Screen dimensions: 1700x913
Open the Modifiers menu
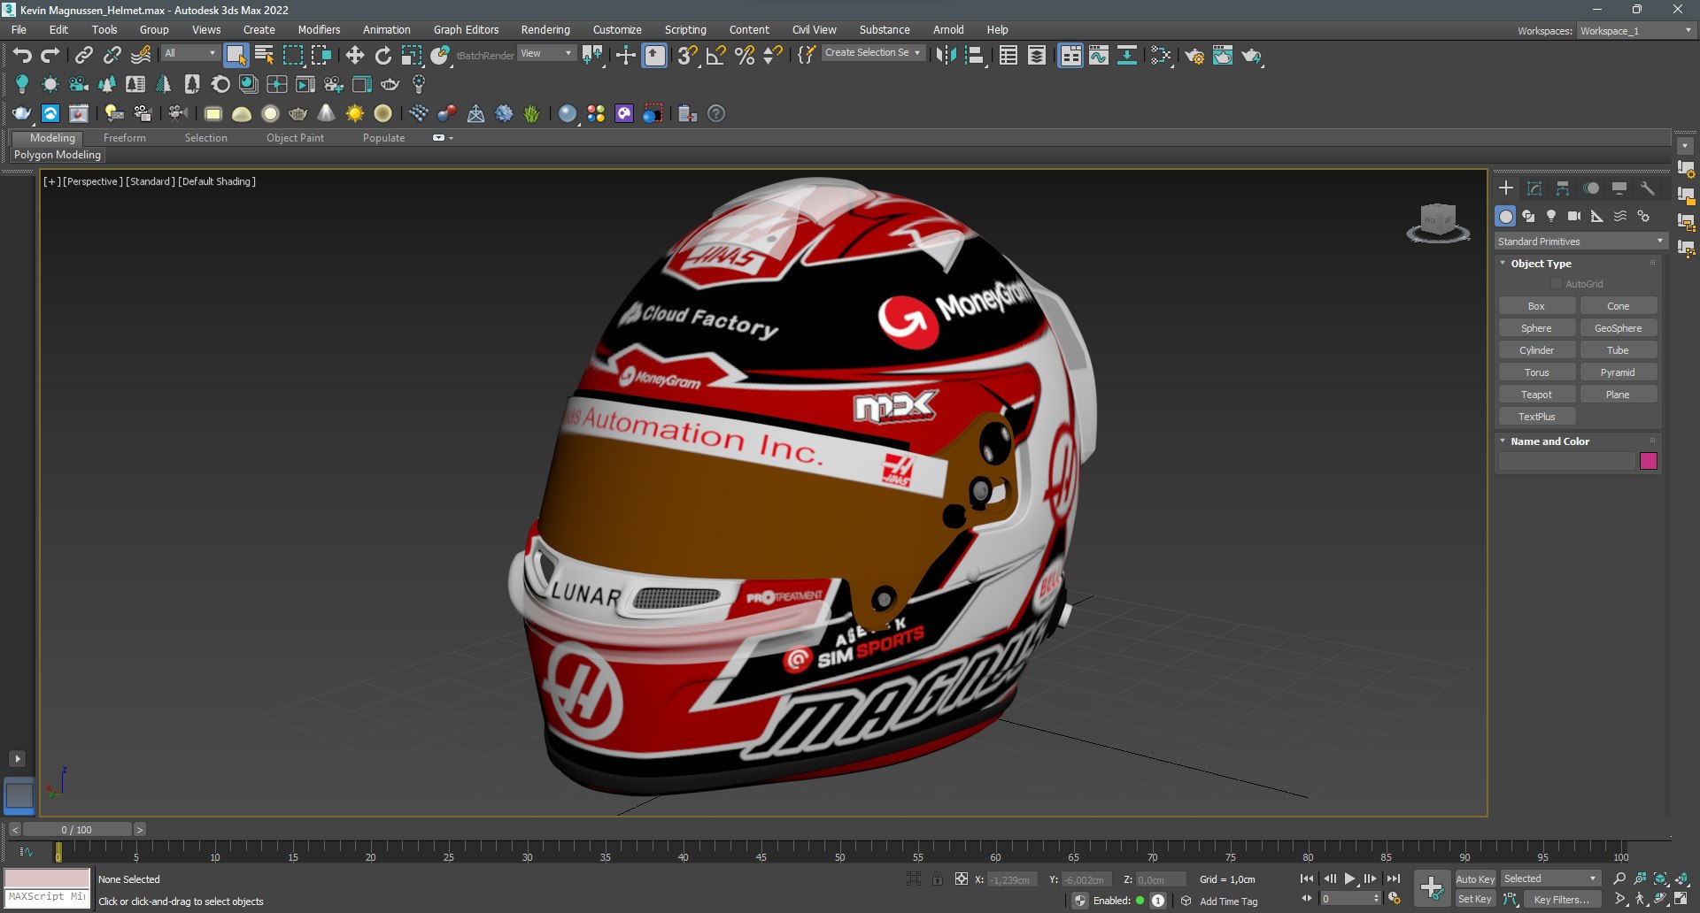[319, 30]
